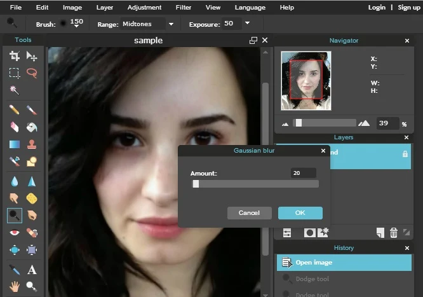This screenshot has height=297, width=423.
Task: Select the Burn hand tool
Action: (x=32, y=216)
